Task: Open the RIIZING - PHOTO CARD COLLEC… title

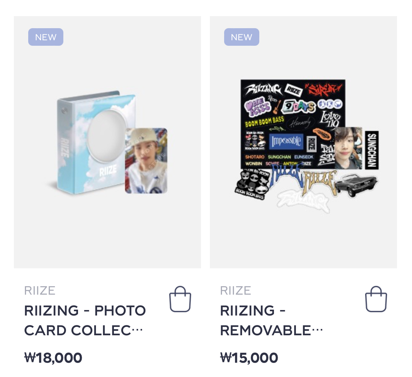Action: pos(85,320)
